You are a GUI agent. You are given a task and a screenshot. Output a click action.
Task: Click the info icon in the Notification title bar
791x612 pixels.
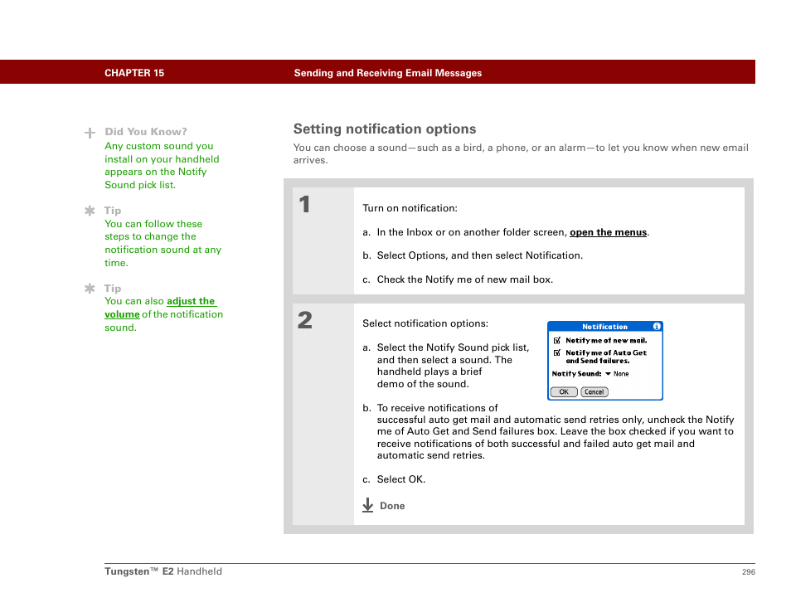point(657,327)
